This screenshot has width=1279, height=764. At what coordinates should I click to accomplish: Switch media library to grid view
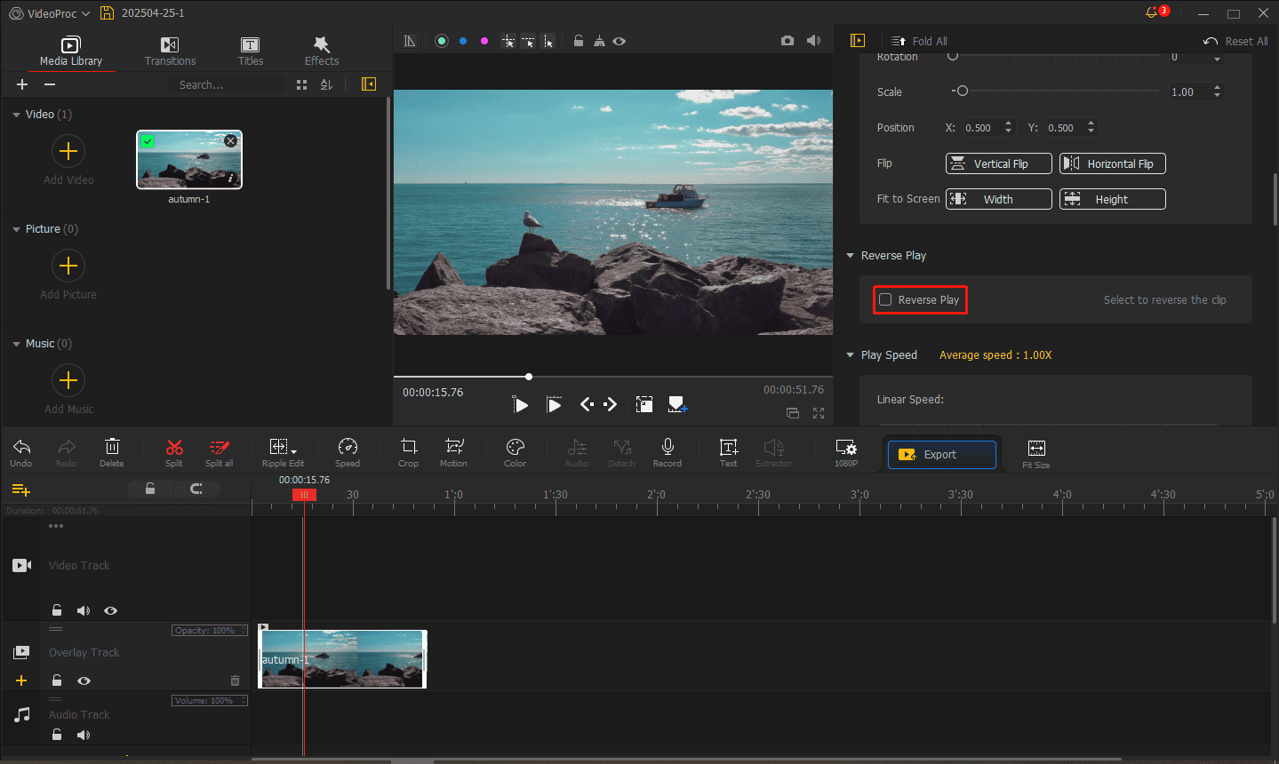[301, 84]
